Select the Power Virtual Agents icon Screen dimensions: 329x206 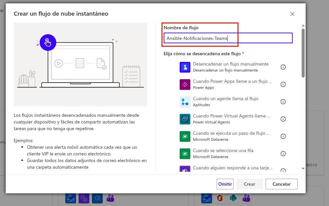[185, 119]
